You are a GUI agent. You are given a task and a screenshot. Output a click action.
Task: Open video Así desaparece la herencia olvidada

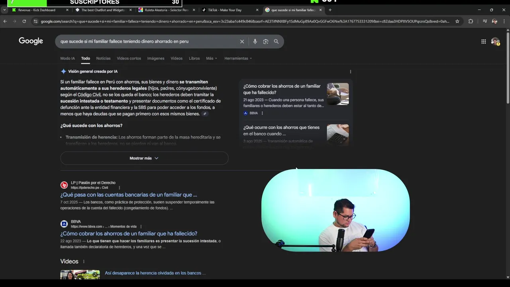point(155,273)
